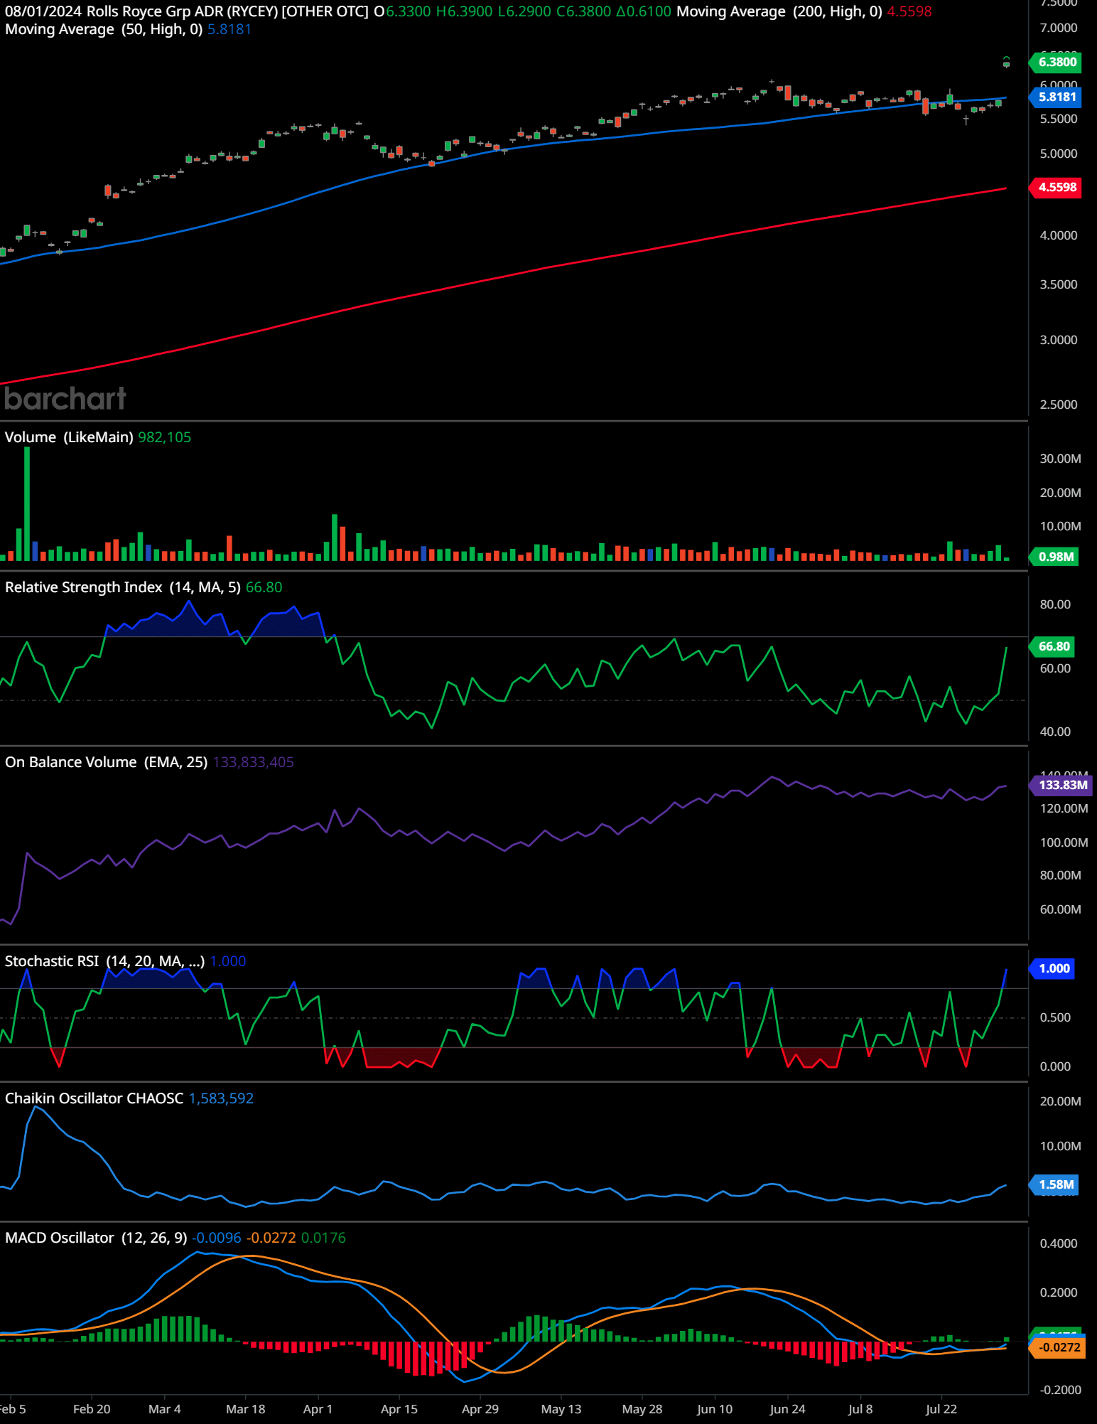The image size is (1097, 1424).
Task: Click the 5.5000 price axis label
Action: (x=1058, y=119)
